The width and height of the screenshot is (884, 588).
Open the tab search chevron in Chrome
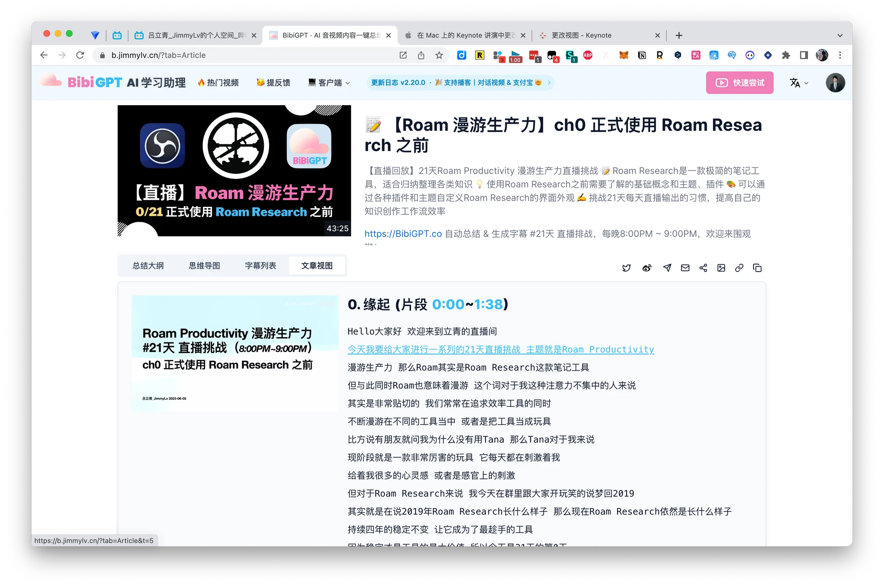point(840,35)
